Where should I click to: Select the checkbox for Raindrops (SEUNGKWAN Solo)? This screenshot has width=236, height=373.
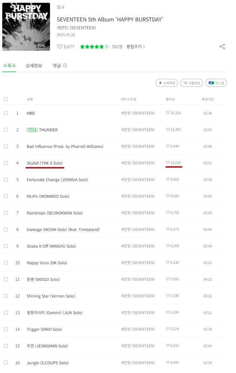[6, 213]
